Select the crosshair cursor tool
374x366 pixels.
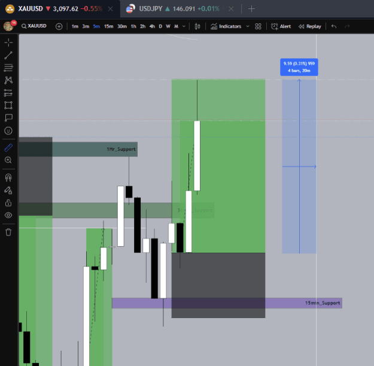coord(8,43)
